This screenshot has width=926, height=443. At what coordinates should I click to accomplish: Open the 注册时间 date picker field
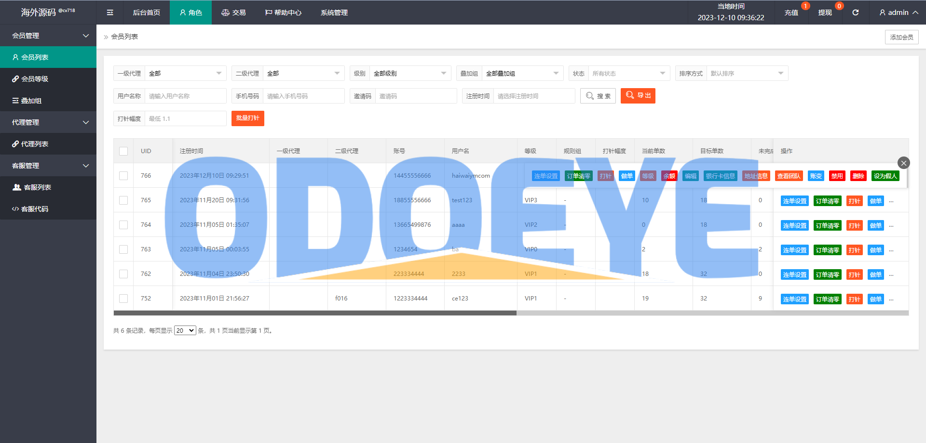coord(534,96)
